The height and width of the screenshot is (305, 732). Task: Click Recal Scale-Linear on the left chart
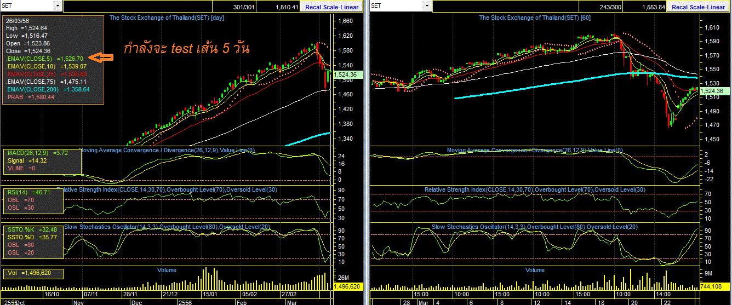pyautogui.click(x=332, y=7)
